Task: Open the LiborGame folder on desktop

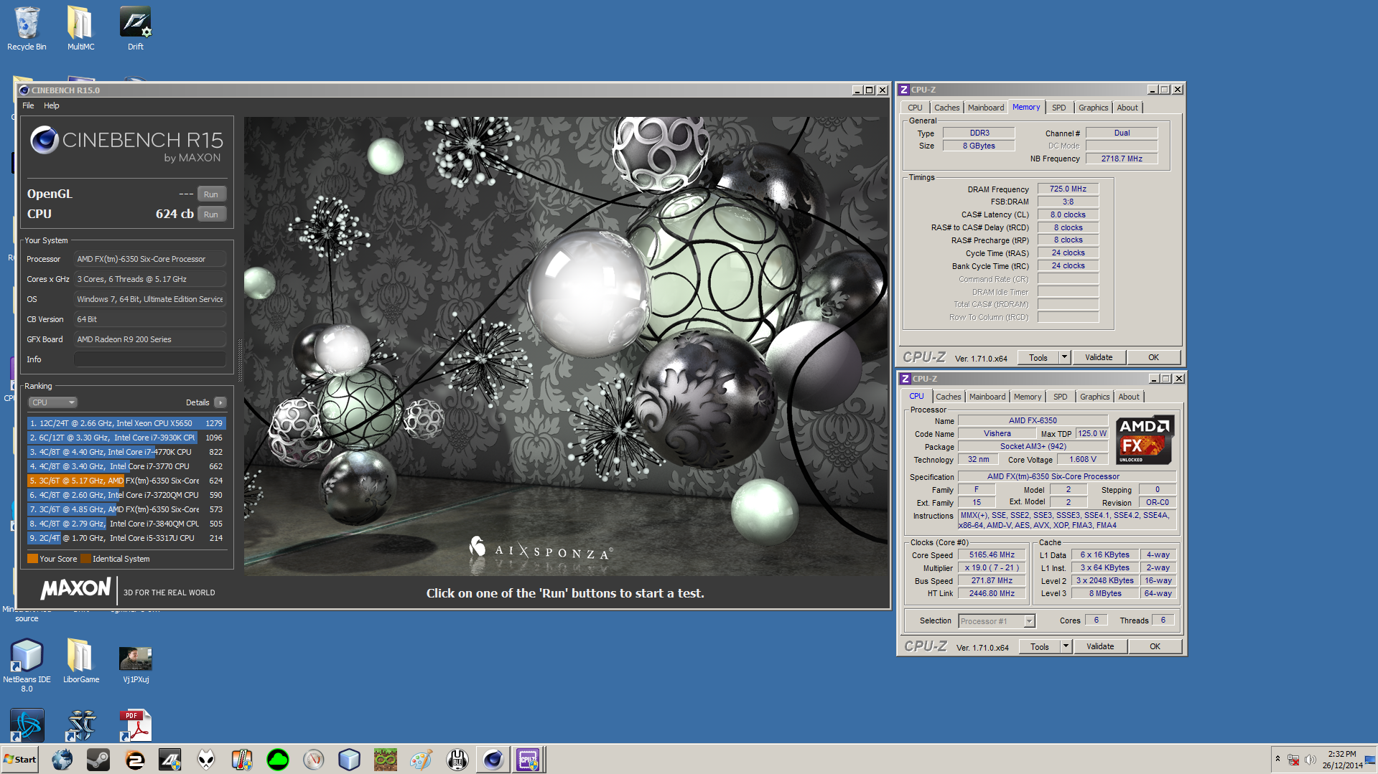Action: point(80,660)
